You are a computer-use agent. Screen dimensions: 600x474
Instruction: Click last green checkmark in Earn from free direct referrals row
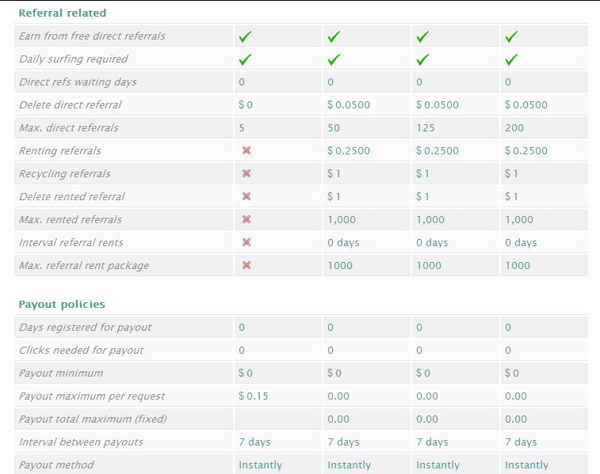point(511,36)
